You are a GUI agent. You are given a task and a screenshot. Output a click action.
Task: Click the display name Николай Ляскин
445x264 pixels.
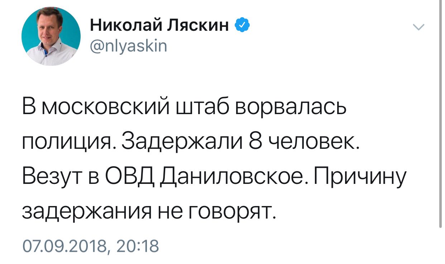click(159, 26)
